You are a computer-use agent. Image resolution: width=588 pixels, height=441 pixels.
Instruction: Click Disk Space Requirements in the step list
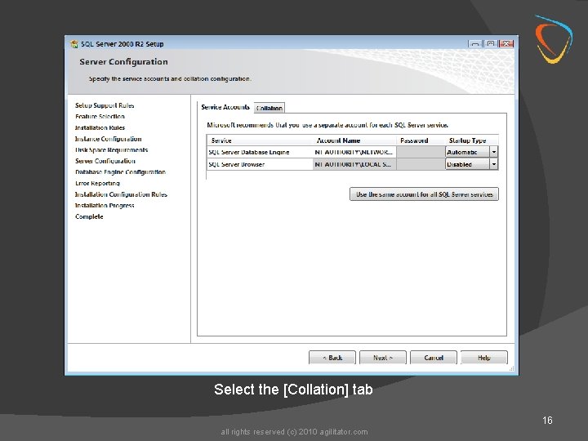111,149
